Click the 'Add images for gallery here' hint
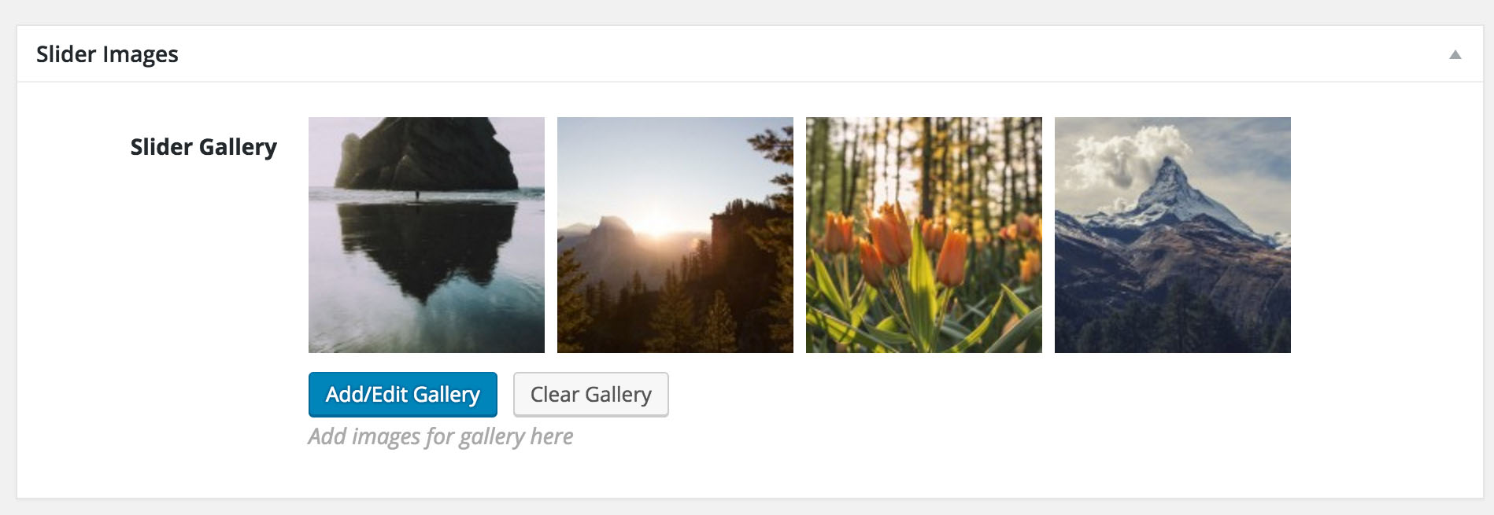The image size is (1494, 515). click(x=440, y=436)
